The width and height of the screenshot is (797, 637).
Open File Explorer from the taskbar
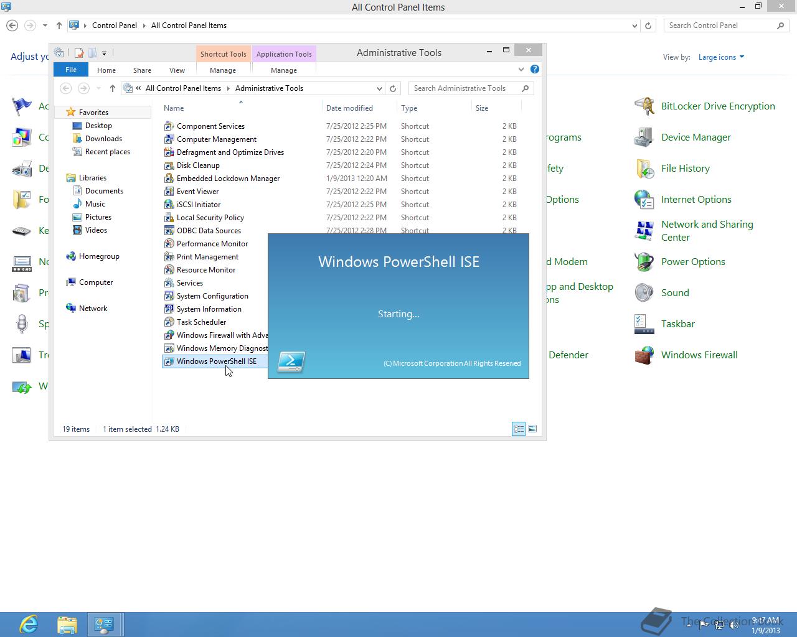point(67,624)
